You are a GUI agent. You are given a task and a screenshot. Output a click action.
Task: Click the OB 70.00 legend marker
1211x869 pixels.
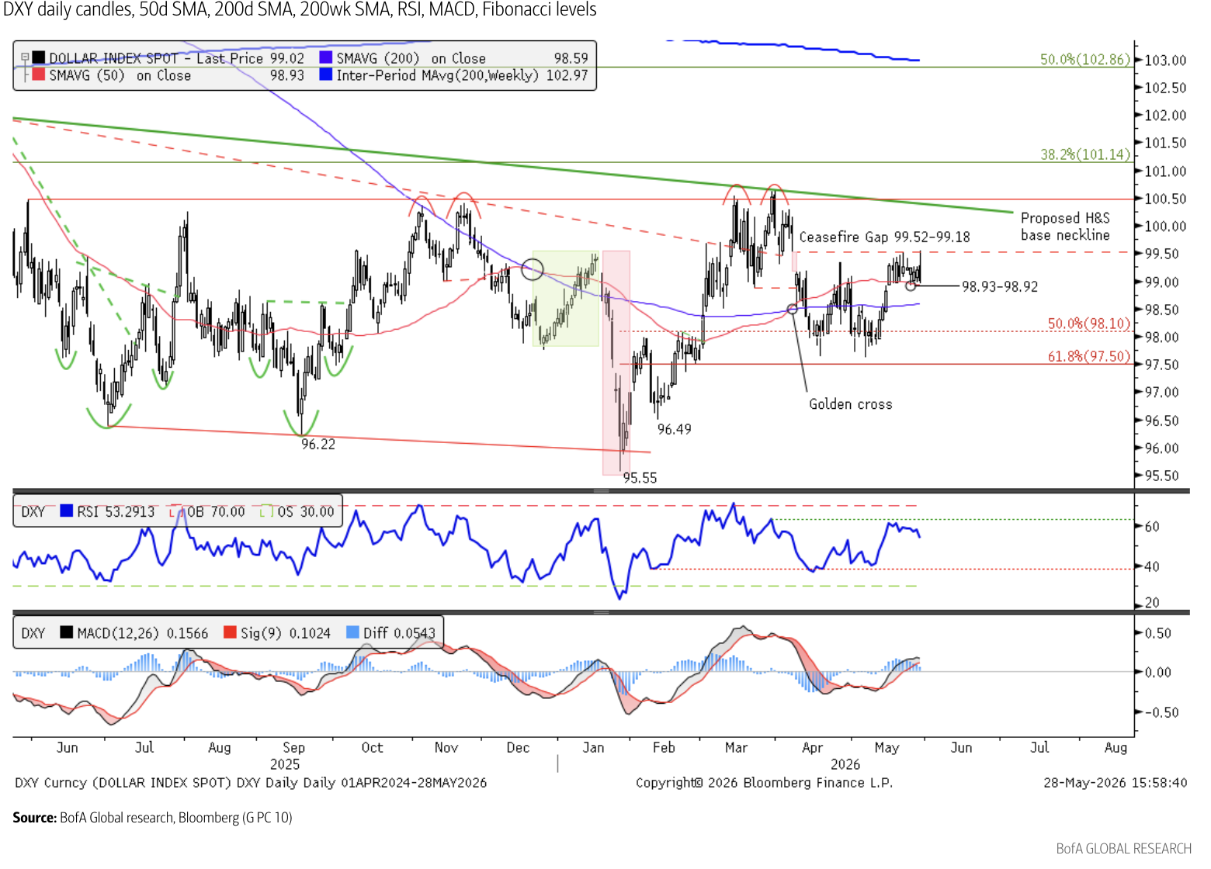click(x=177, y=511)
